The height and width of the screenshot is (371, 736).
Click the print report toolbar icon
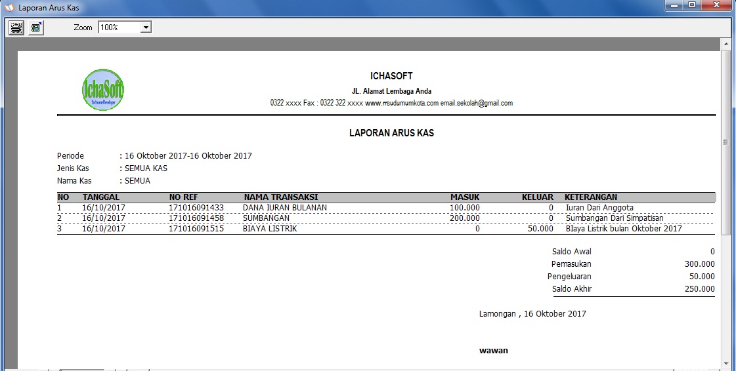coord(16,28)
